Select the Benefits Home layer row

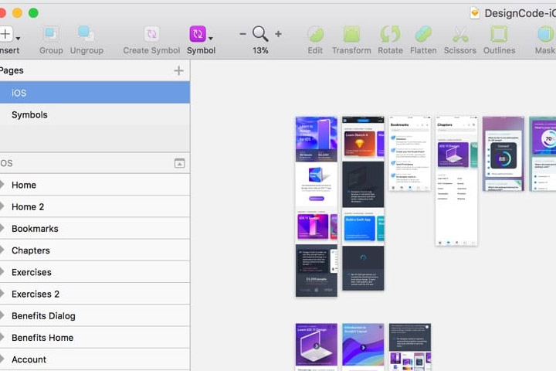95,338
